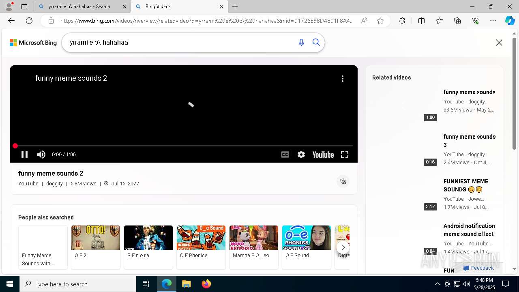Activate Read aloud in address bar
519x292 pixels.
coord(364,21)
